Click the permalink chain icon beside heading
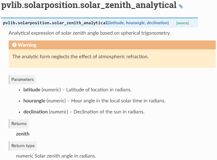The width and height of the screenshot is (217, 160). pyautogui.click(x=181, y=6)
